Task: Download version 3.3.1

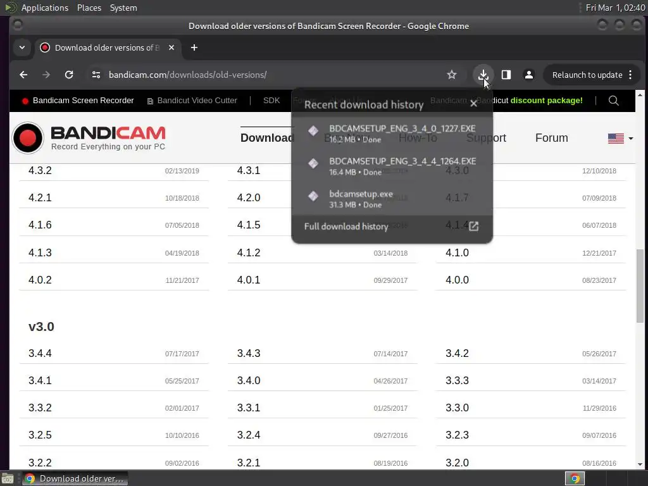Action: click(248, 408)
